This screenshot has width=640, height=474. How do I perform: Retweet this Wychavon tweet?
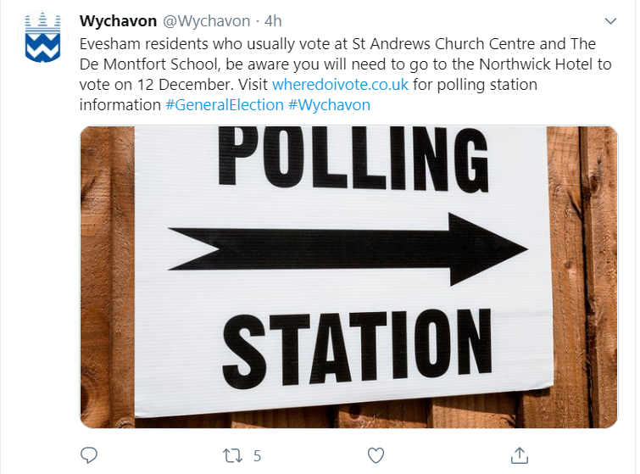232,455
